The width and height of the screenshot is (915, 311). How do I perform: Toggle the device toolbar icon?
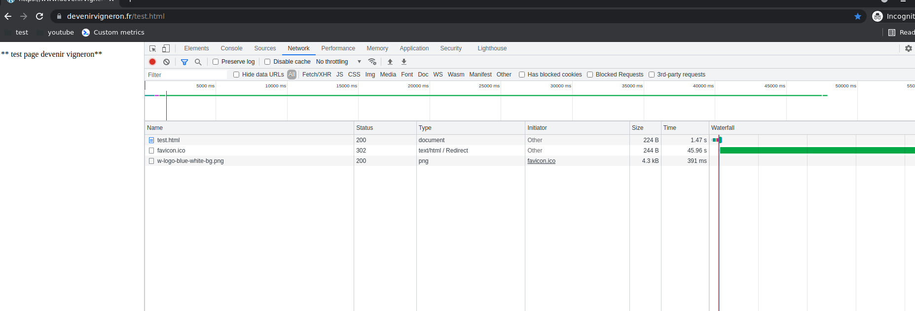click(x=166, y=48)
